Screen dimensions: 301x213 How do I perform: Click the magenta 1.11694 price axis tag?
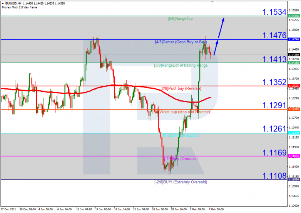(294, 156)
